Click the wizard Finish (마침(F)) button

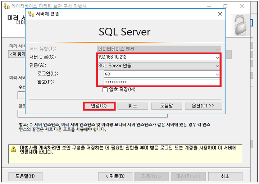click(188, 176)
